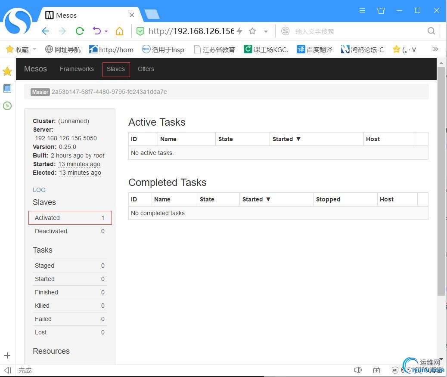Close the Mesos browser tab
The width and height of the screenshot is (447, 377).
click(x=132, y=15)
